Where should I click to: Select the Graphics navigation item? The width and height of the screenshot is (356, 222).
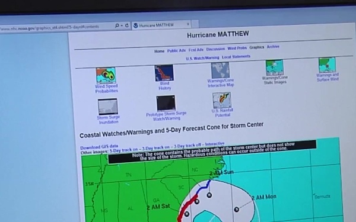[257, 47]
